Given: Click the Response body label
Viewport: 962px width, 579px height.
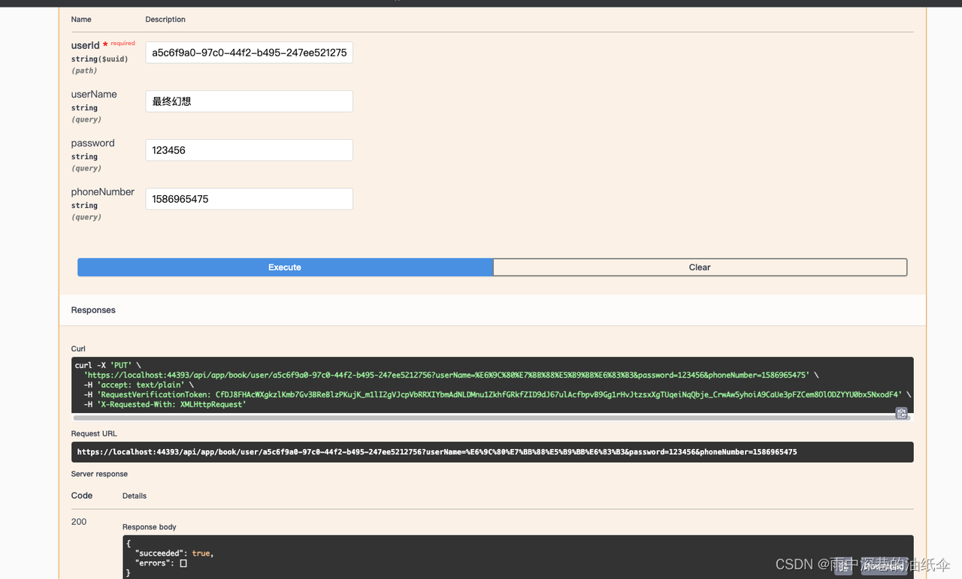Looking at the screenshot, I should coord(150,527).
